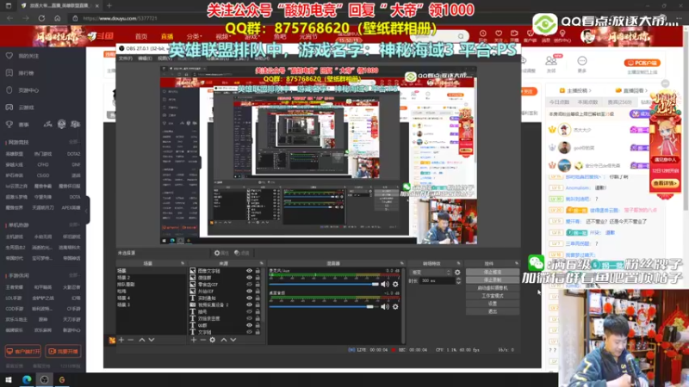Toggle eye visibility for the second source row

249,278
